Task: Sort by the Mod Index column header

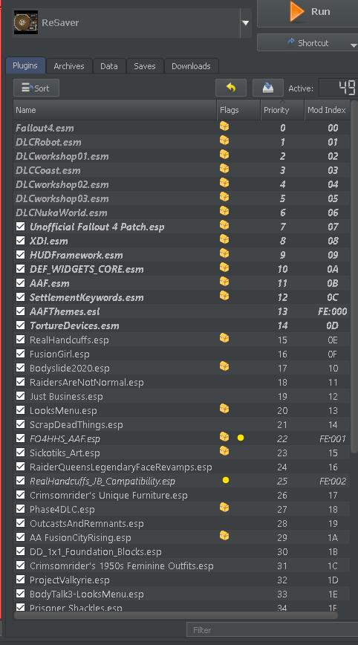Action: pos(327,110)
